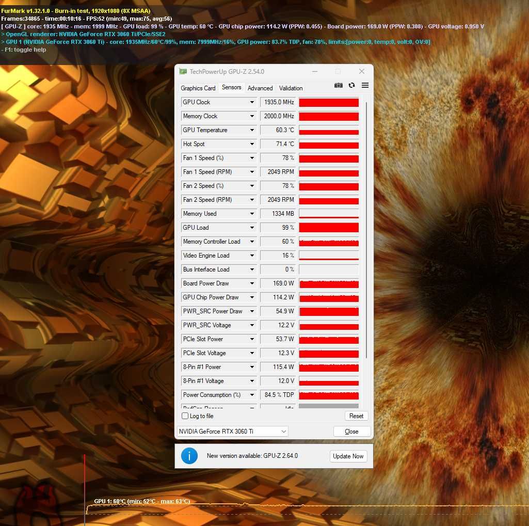Open the Validation tab
Screen dimensions: 529x526
coord(291,88)
